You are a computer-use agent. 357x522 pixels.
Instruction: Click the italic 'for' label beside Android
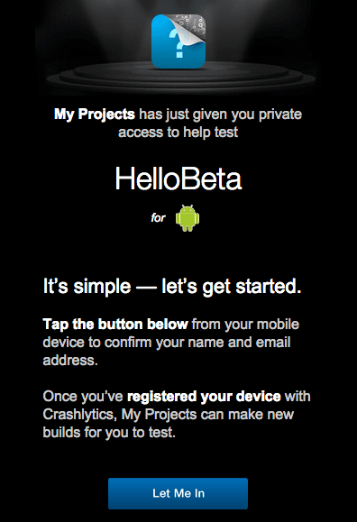[x=158, y=217]
